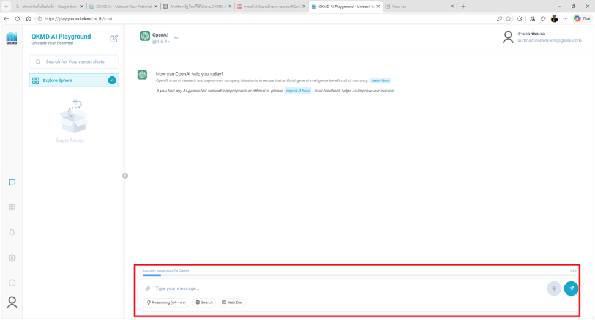Click the browser profile picture icon
595x320 pixels.
click(555, 18)
